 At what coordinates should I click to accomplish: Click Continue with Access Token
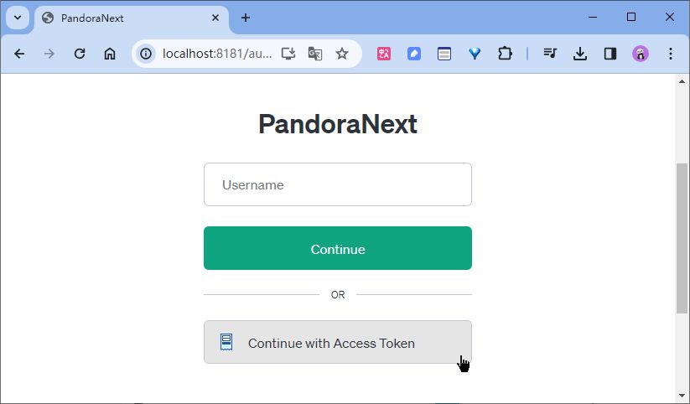338,343
